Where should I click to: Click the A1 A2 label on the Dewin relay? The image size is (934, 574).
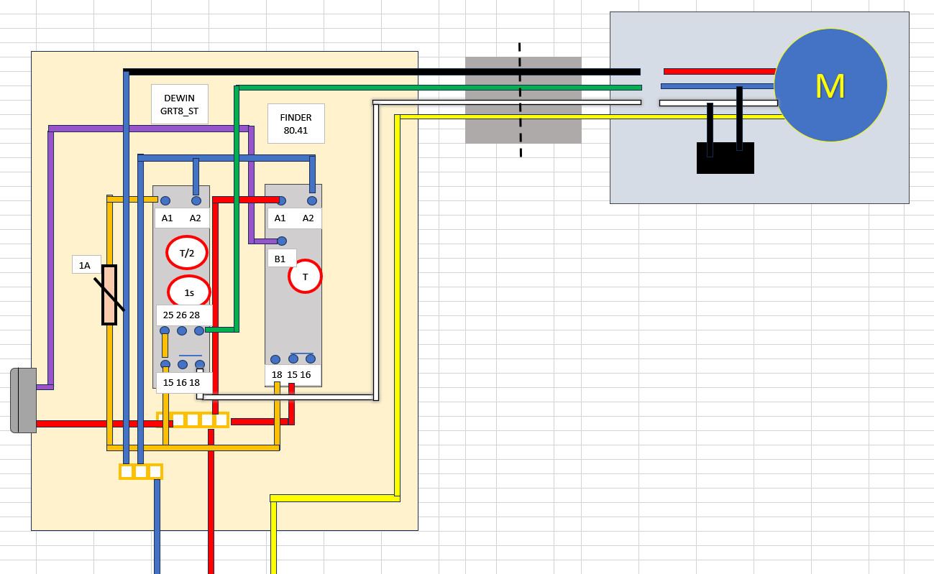pyautogui.click(x=181, y=218)
